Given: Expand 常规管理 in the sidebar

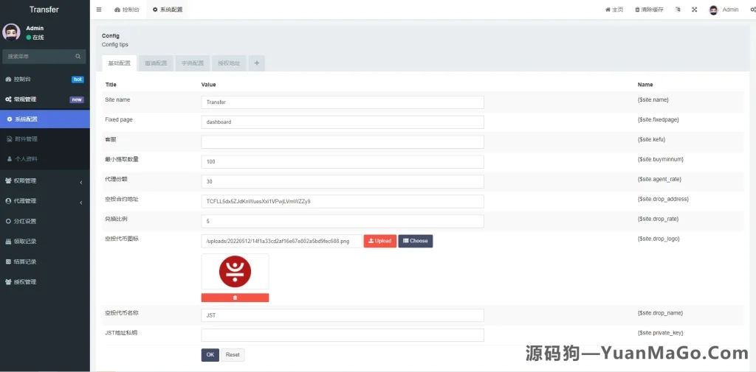Looking at the screenshot, I should coord(45,99).
